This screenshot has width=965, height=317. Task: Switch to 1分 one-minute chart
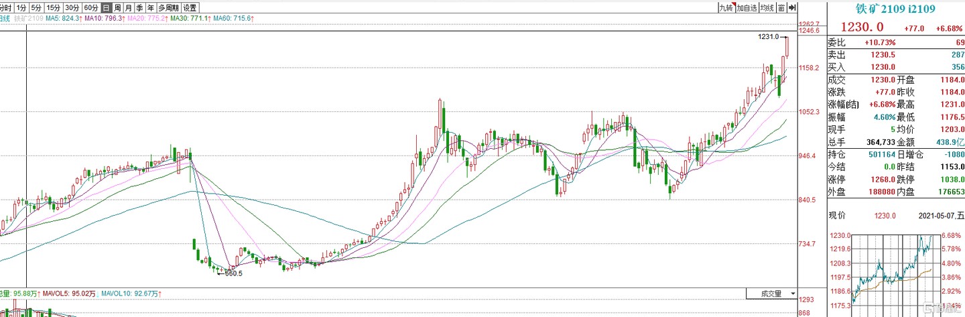click(22, 7)
